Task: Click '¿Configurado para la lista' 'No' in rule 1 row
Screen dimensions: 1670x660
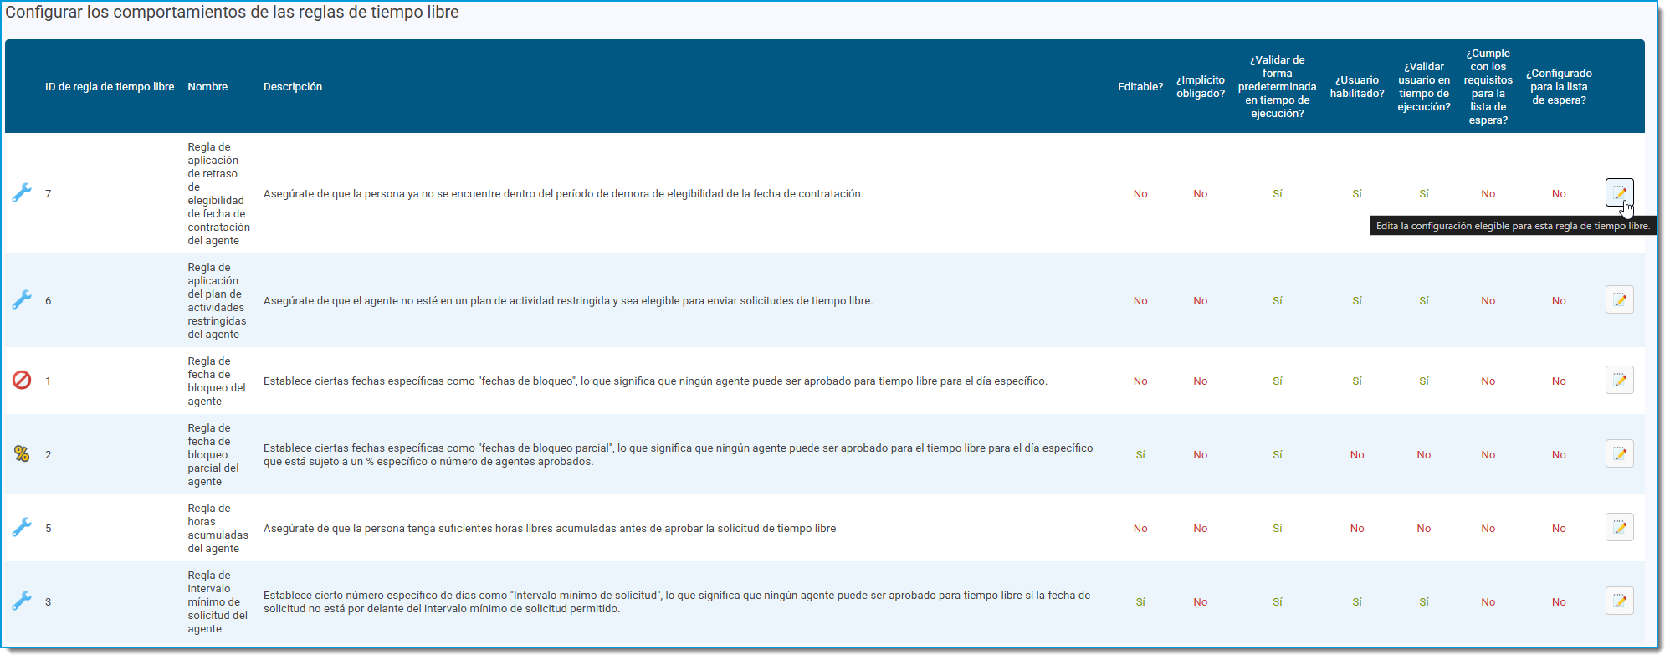Action: point(1559,381)
